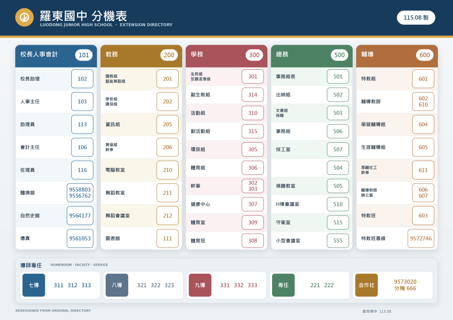The image size is (453, 320).
Task: Click the 八導 gray label tile
Action: 117,285
